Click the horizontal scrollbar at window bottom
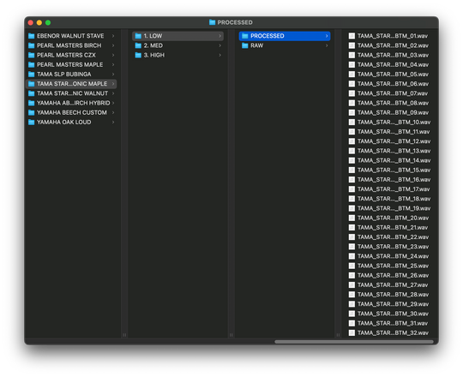Screen dimensions: 463x377 pos(354,342)
